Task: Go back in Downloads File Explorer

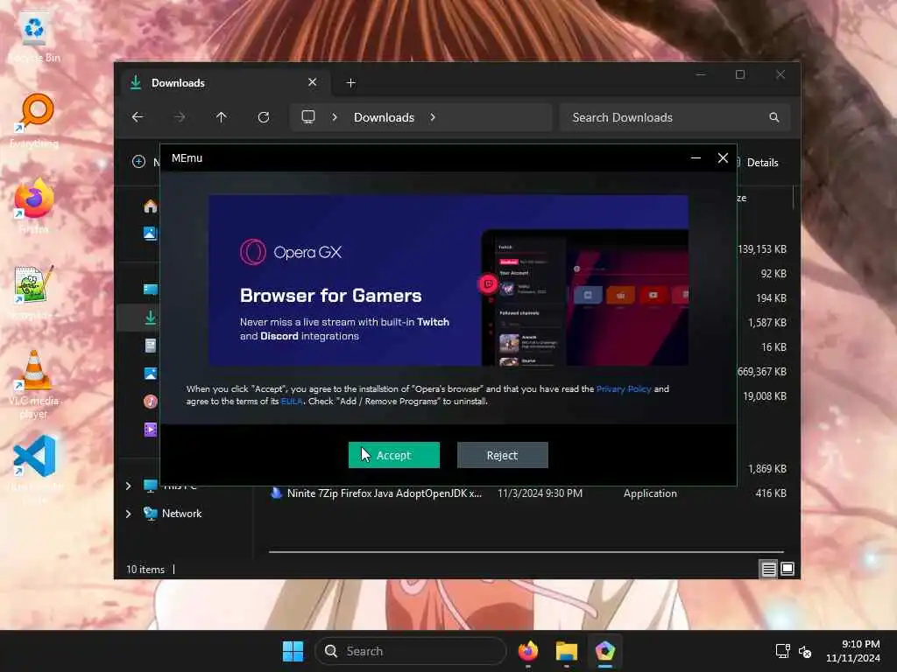Action: [x=138, y=117]
